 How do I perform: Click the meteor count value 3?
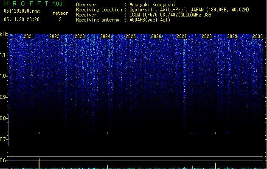click(x=60, y=19)
